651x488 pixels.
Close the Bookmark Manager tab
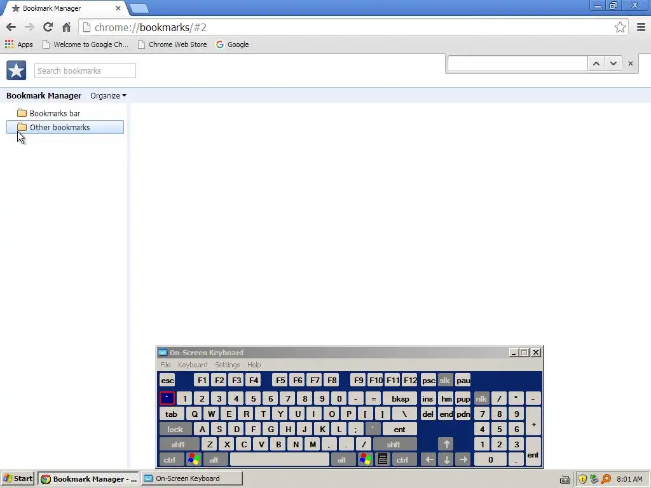[118, 8]
